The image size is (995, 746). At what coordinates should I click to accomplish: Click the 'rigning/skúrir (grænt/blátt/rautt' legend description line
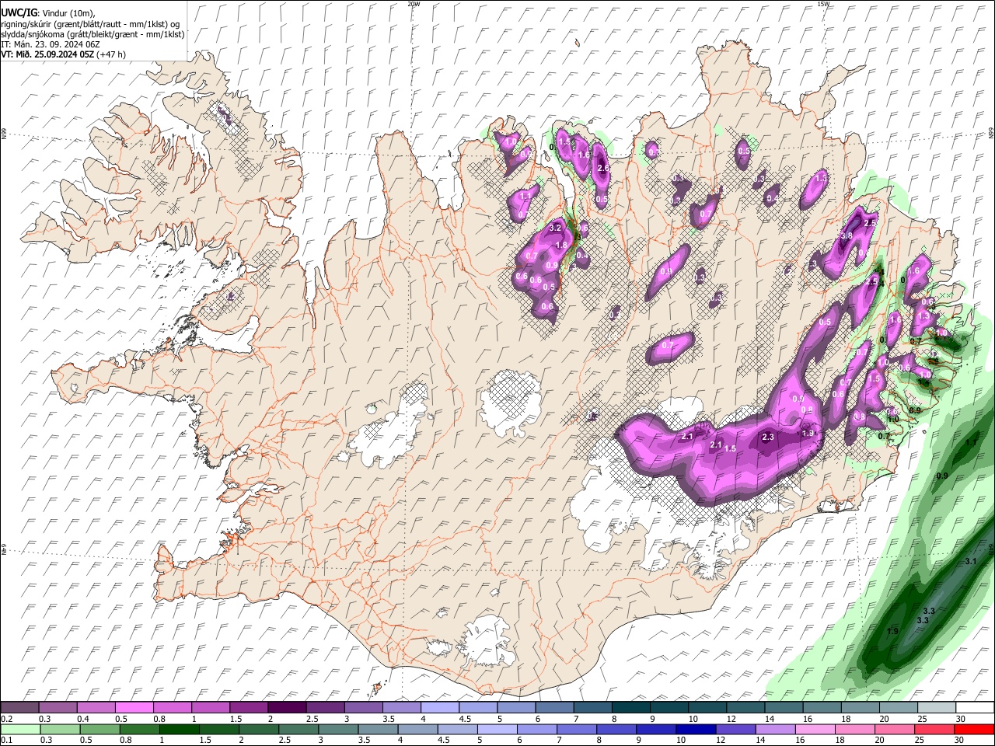[92, 24]
